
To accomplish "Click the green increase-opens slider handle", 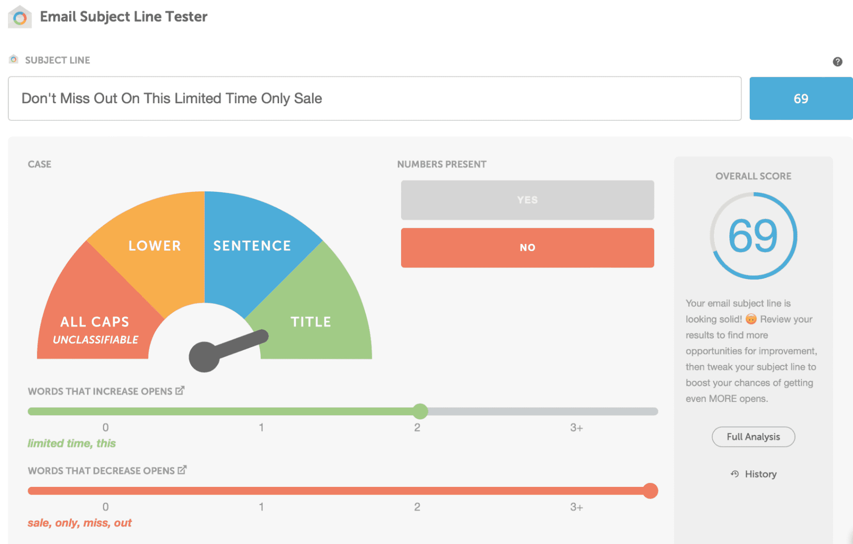I will (420, 411).
